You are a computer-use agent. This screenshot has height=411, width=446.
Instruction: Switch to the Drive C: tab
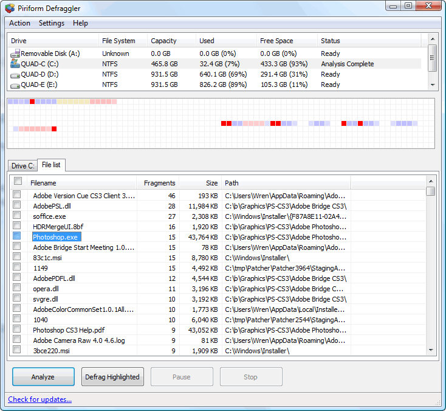[x=22, y=165]
